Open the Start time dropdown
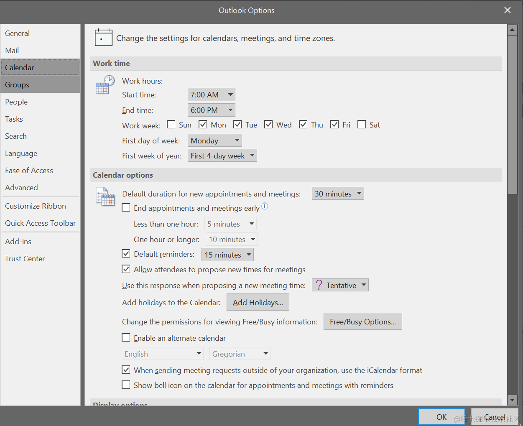Image resolution: width=523 pixels, height=426 pixels. click(212, 94)
